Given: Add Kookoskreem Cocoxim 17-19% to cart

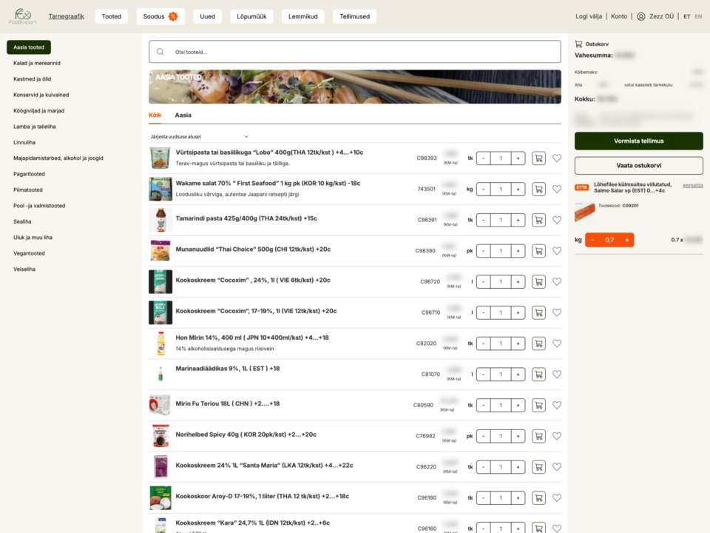Looking at the screenshot, I should coord(538,312).
